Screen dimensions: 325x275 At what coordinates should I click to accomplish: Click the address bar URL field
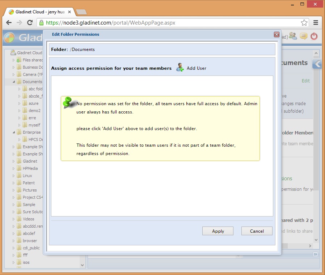pyautogui.click(x=170, y=22)
